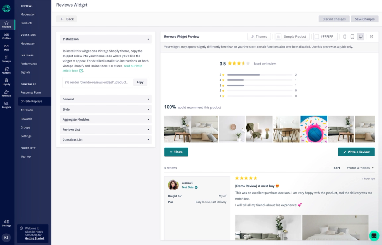The image size is (382, 245).
Task: Open the Surveys sidebar icon
Action: (x=6, y=59)
